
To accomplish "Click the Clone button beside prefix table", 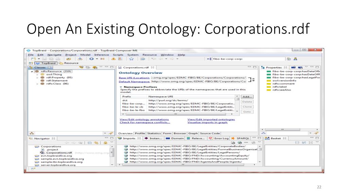I will pyautogui.click(x=247, y=107).
